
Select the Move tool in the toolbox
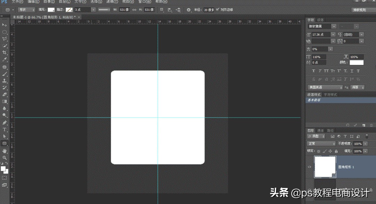(5, 25)
